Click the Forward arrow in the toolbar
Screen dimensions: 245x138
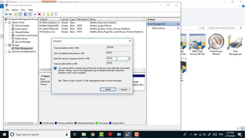10,15
